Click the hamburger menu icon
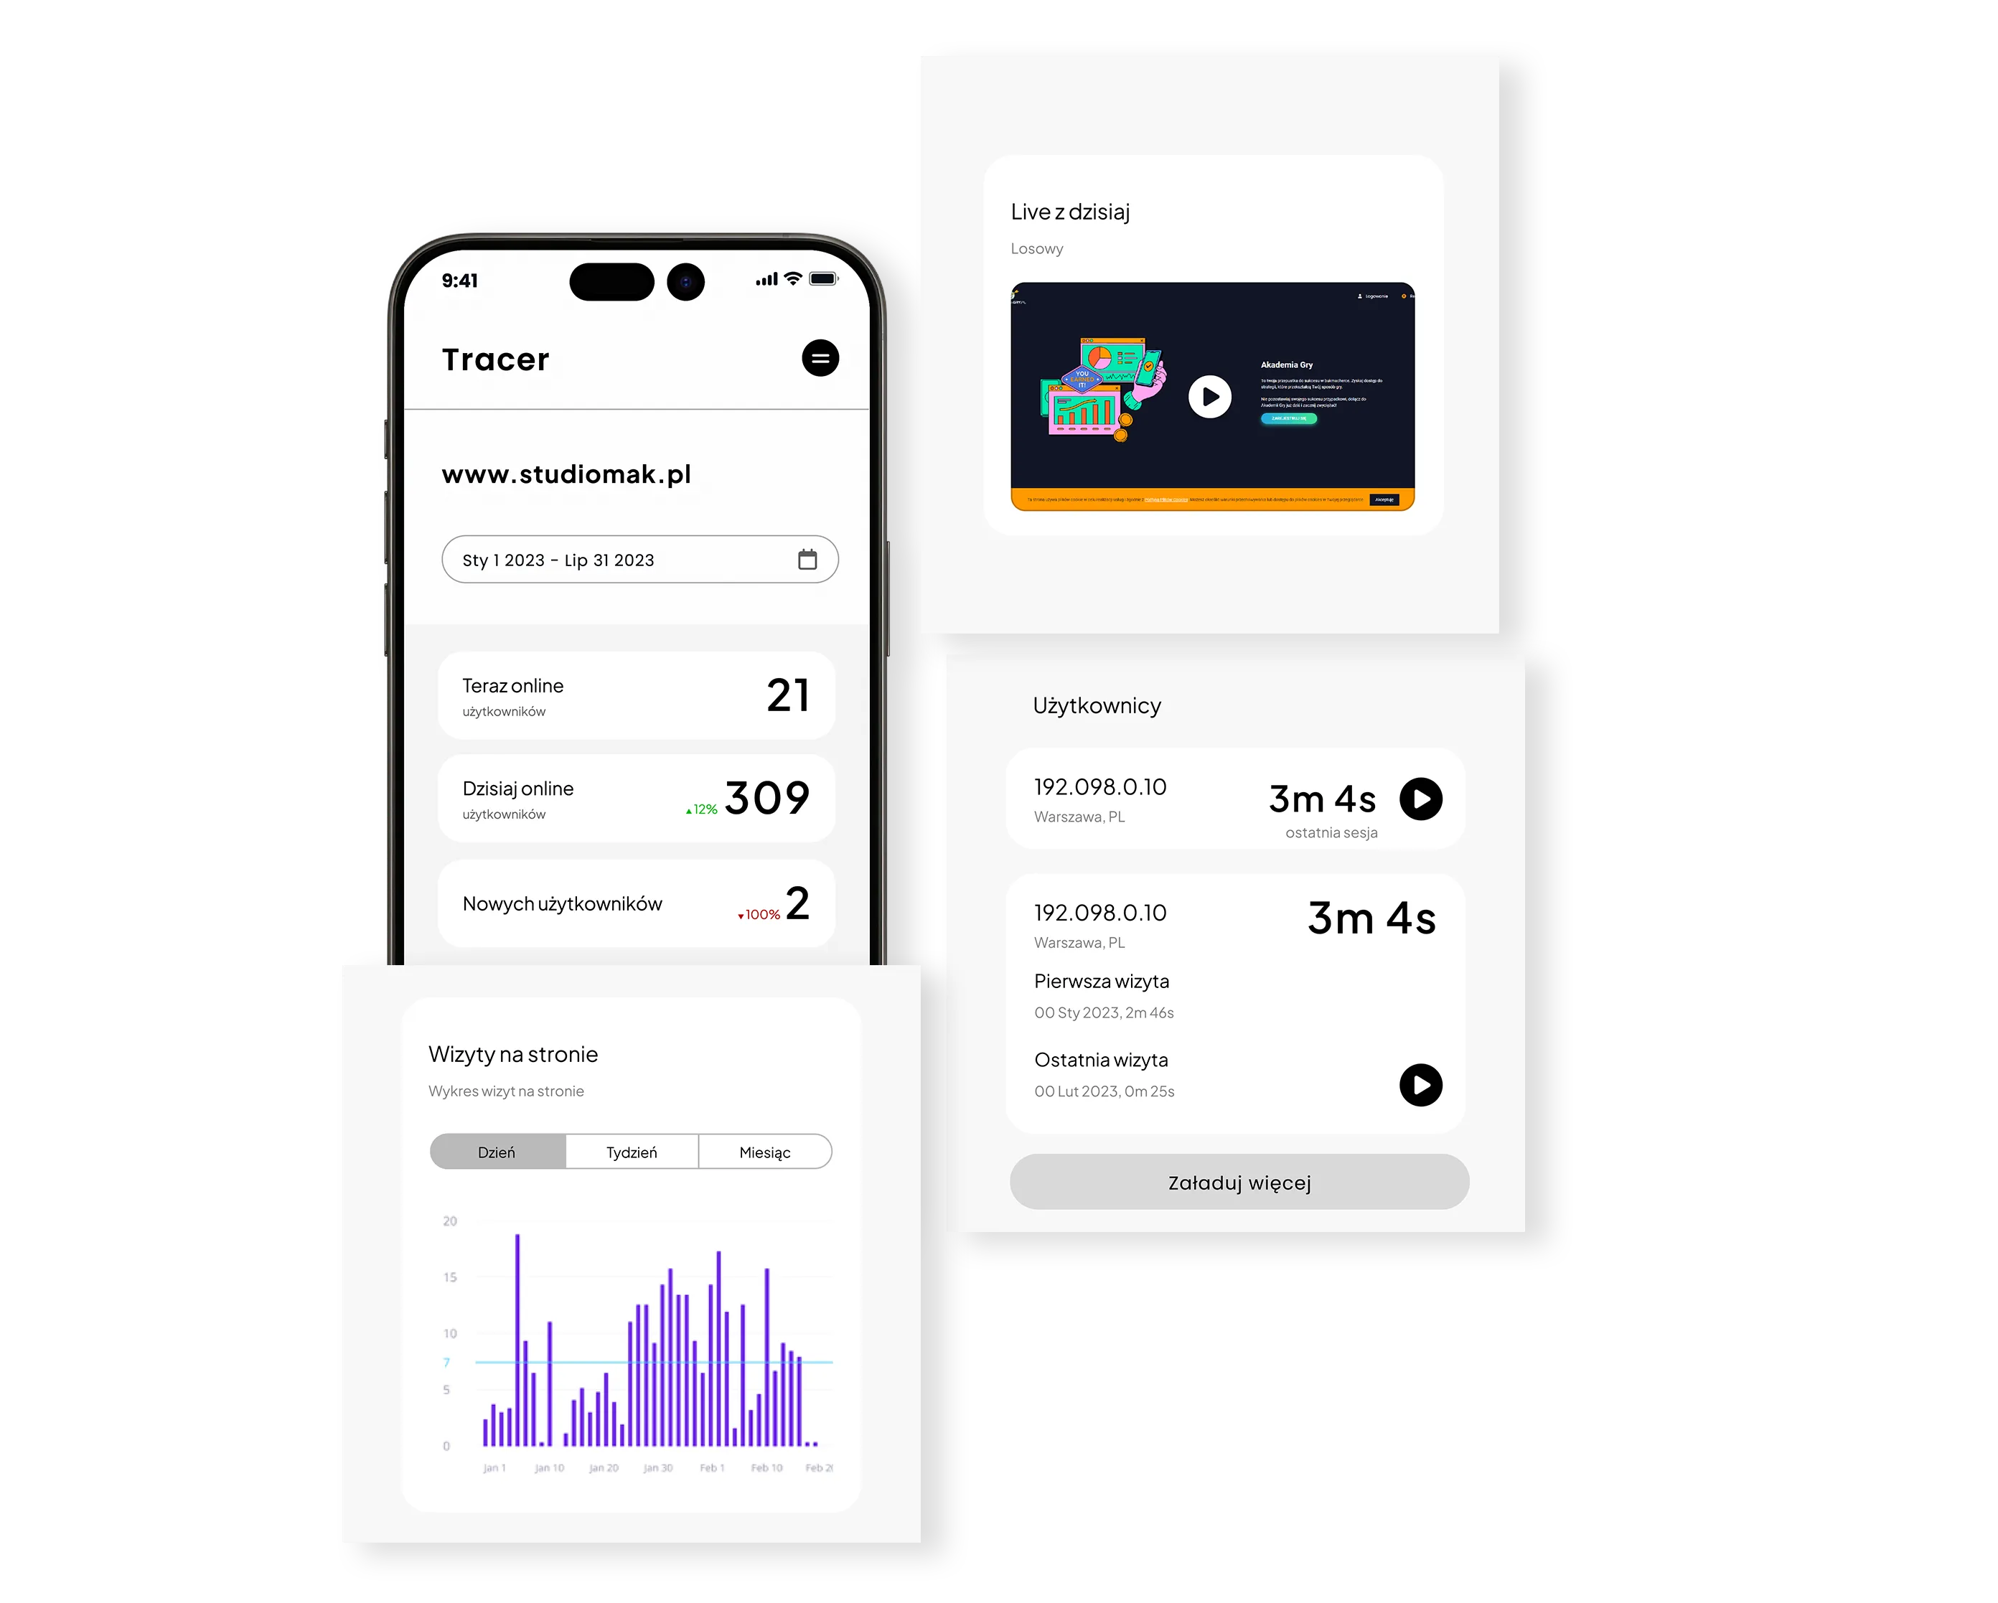 (x=820, y=358)
